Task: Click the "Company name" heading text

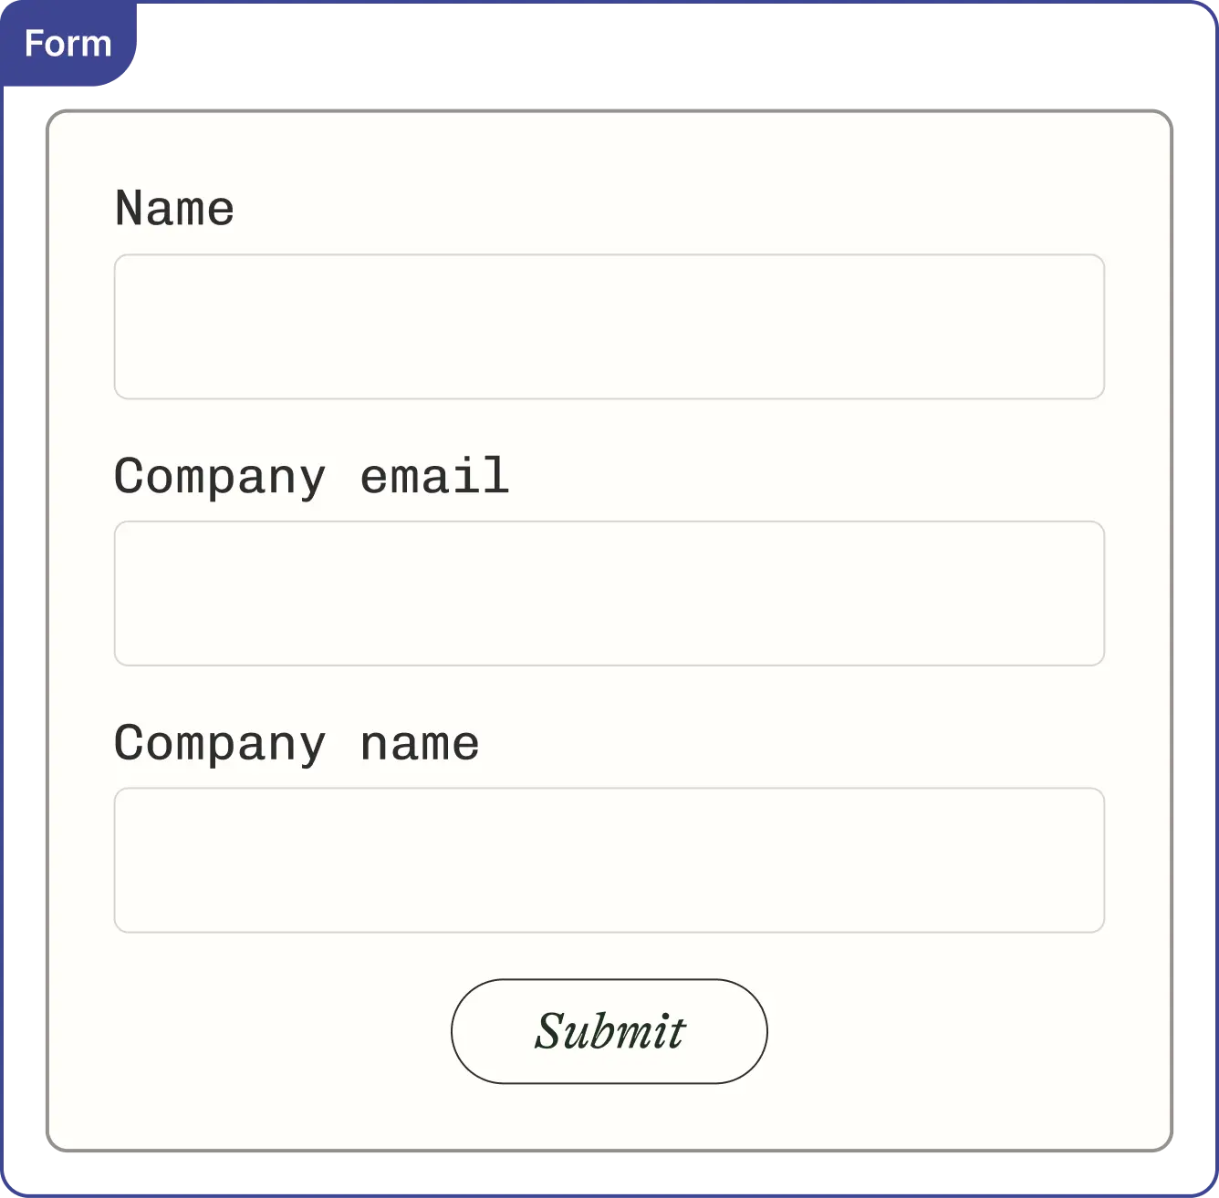Action: click(297, 744)
